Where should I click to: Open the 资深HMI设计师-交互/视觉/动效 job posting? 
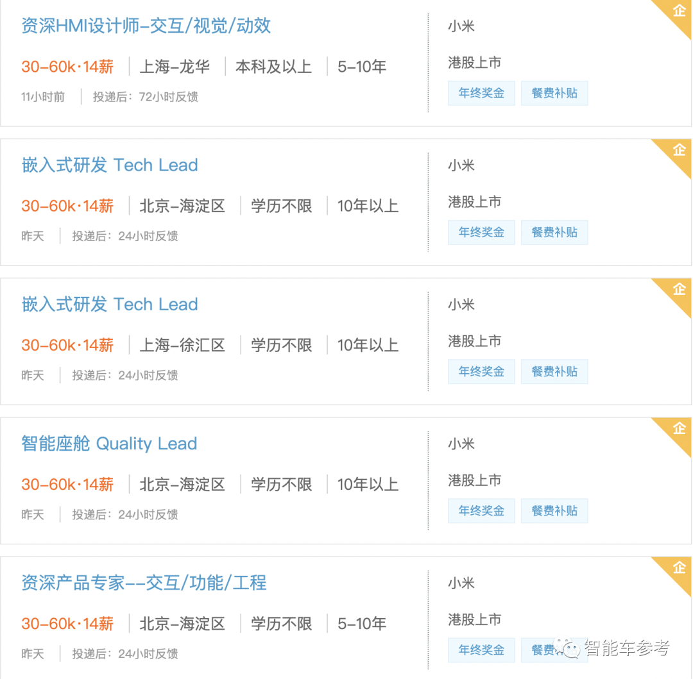tap(145, 26)
